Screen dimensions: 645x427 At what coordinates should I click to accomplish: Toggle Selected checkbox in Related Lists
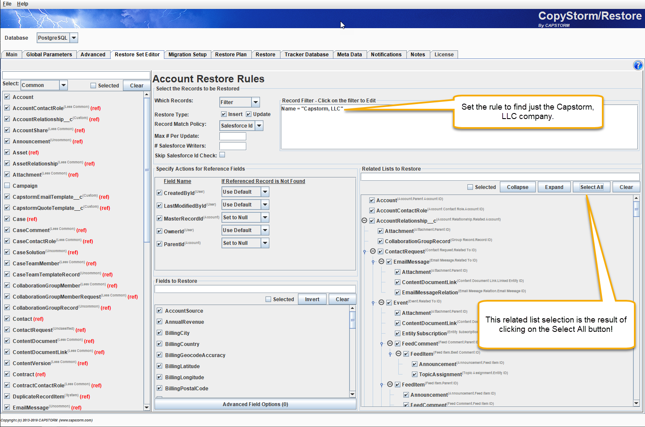pos(470,187)
